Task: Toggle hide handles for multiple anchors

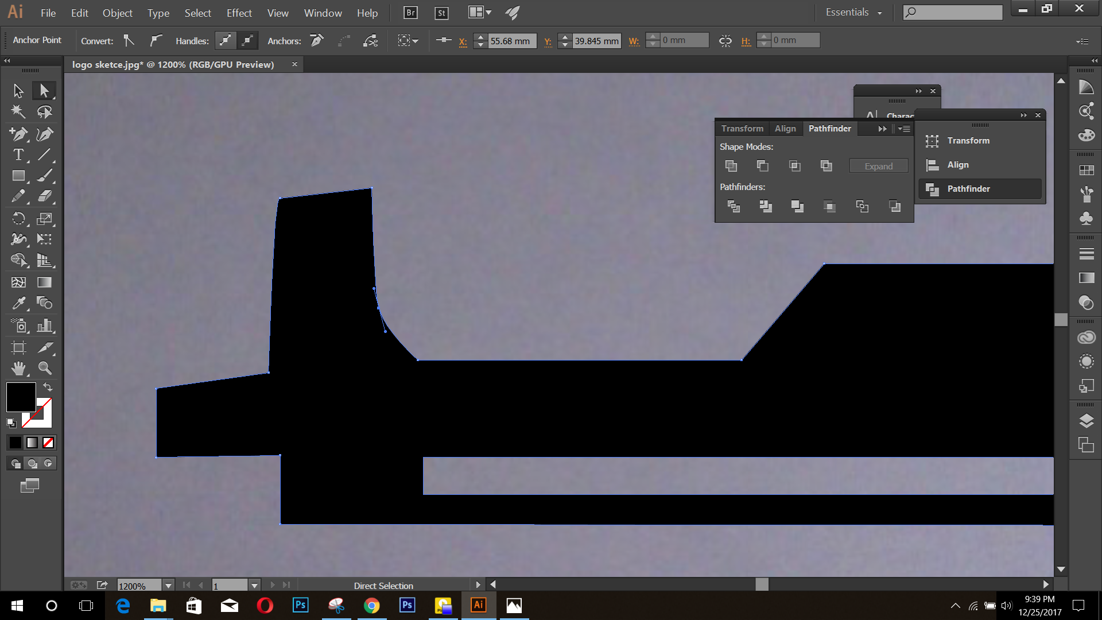Action: tap(247, 40)
